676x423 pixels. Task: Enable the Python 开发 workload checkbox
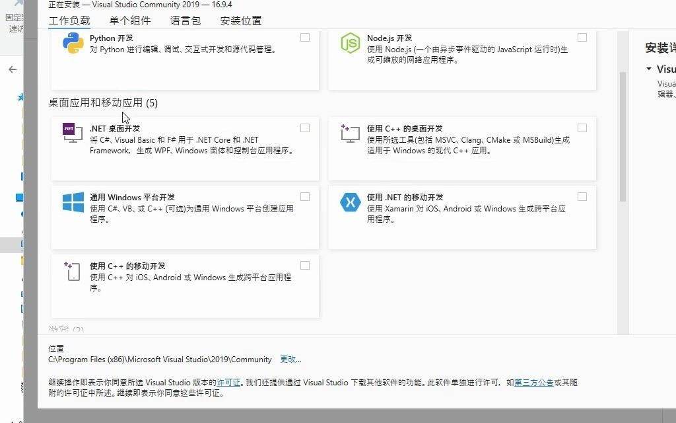(305, 38)
